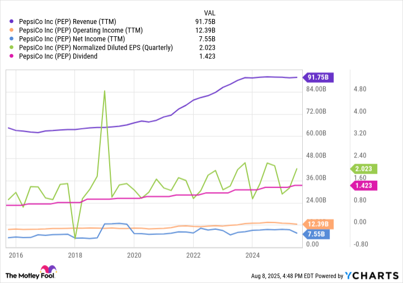The image size is (403, 283).
Task: Click the -0.80 right-axis label
Action: tap(360, 244)
